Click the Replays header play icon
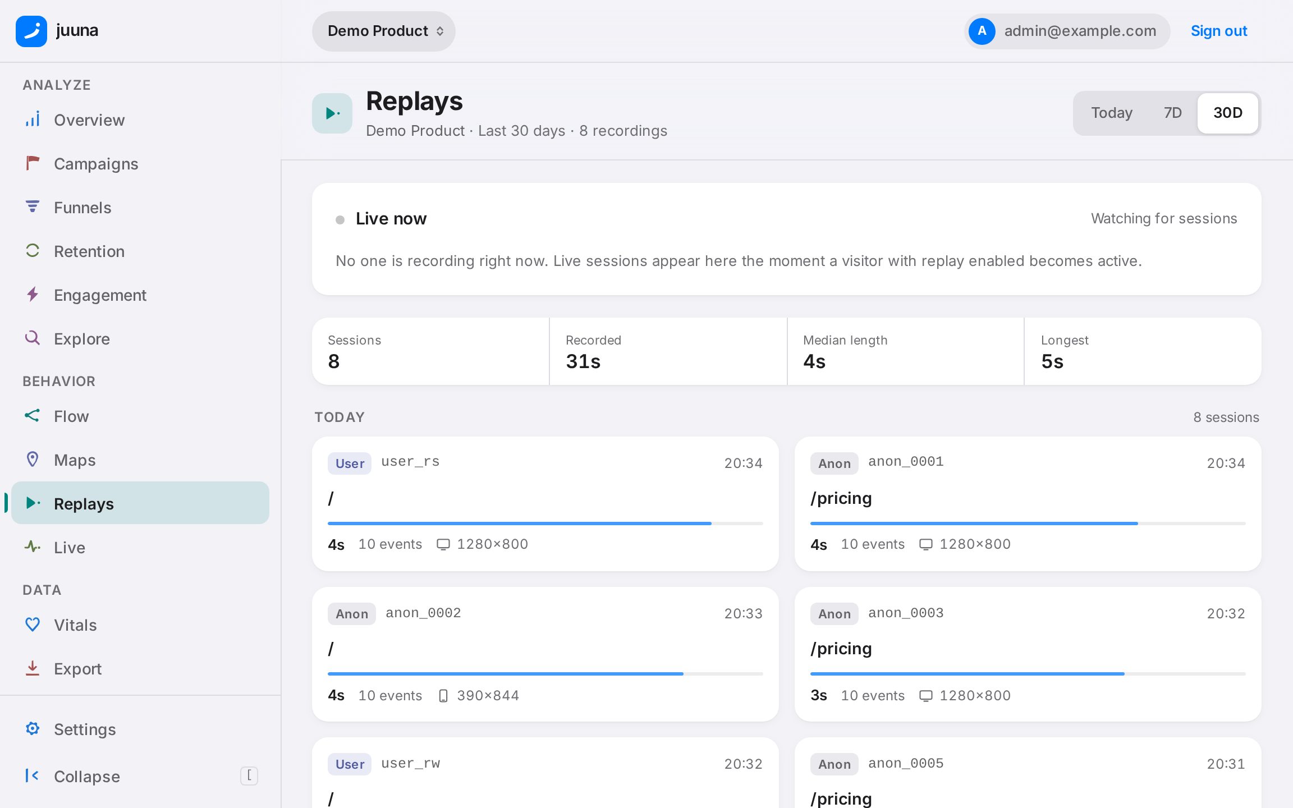Screen dimensions: 1293x808 (332, 113)
